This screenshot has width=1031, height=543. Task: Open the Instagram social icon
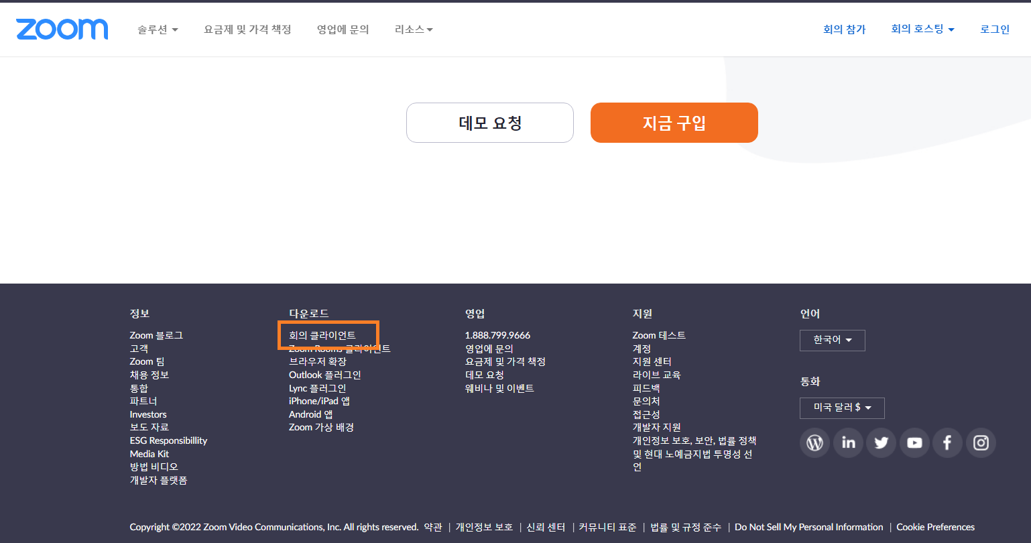981,443
